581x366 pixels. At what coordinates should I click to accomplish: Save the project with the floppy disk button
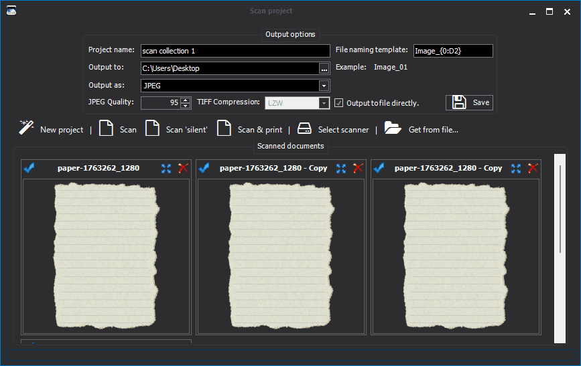coord(469,102)
